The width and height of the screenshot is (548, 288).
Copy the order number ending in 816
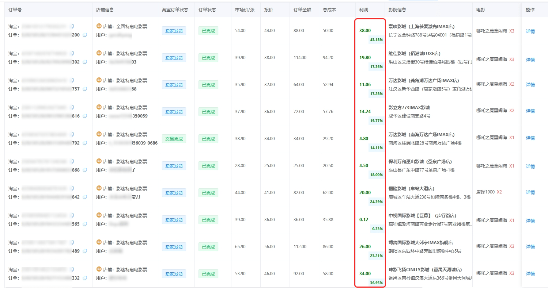(x=85, y=116)
